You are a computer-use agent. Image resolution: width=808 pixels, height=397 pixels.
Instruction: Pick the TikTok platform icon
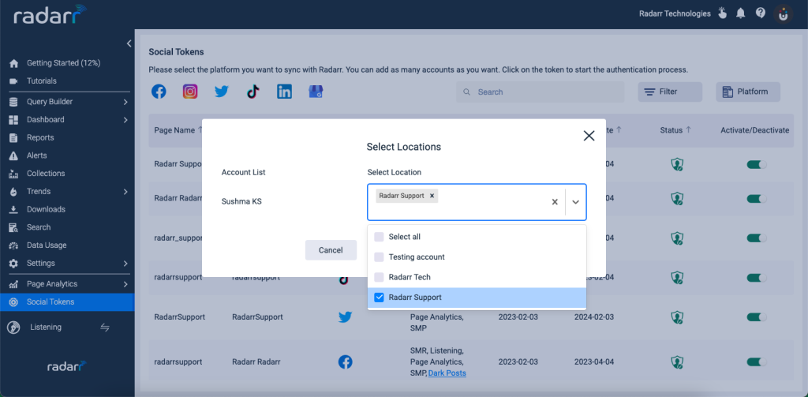tap(252, 92)
